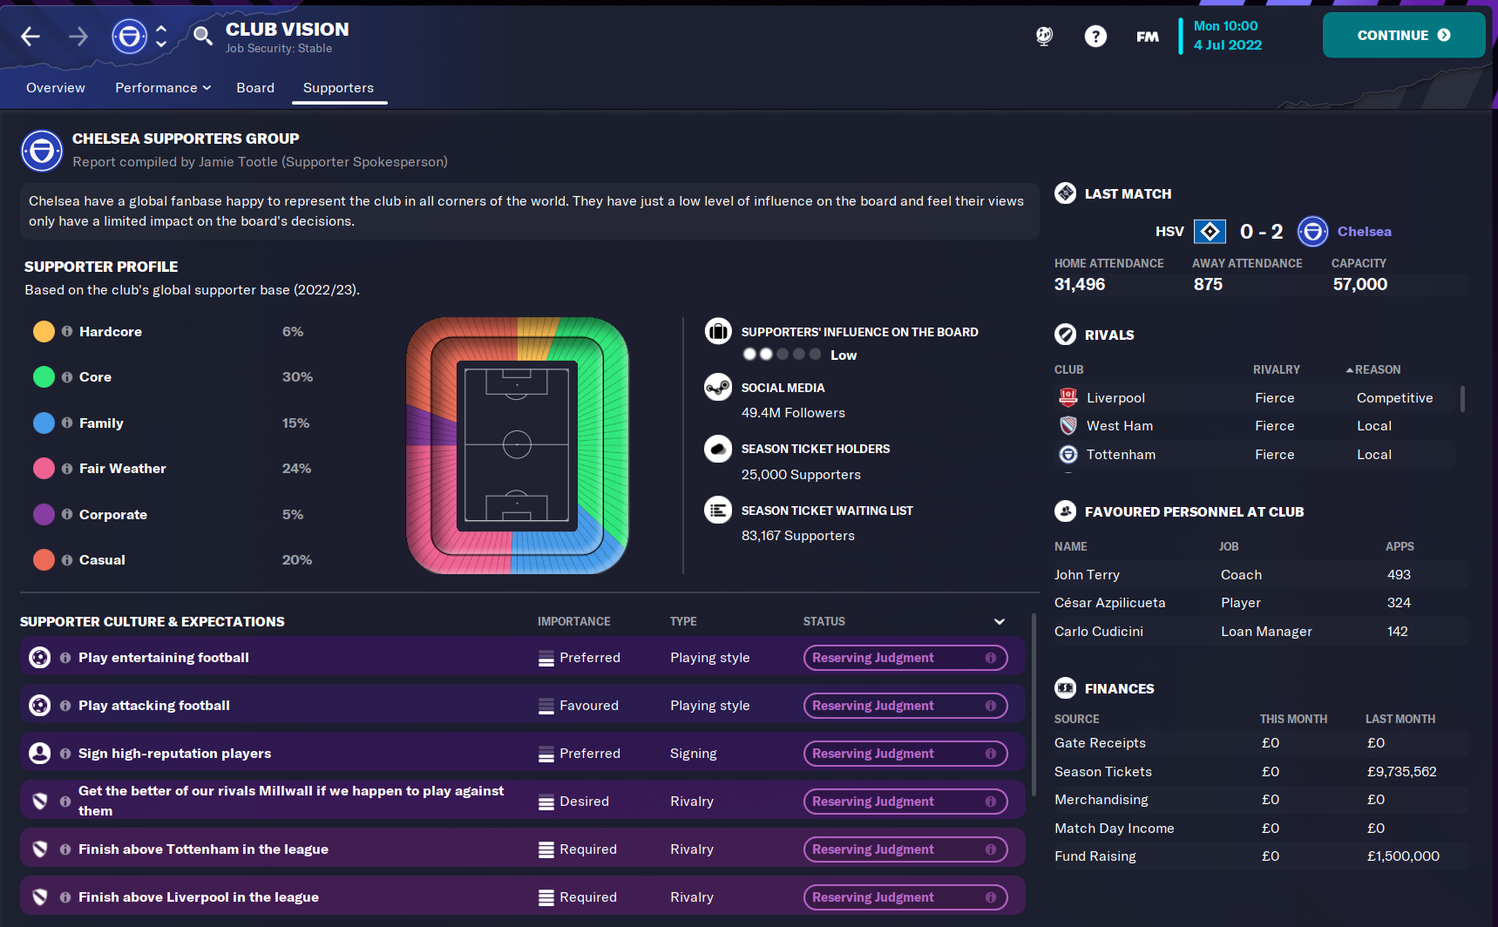Click Season Tickets last month £9,735,562
Screen dimensions: 1498x927
[1401, 772]
